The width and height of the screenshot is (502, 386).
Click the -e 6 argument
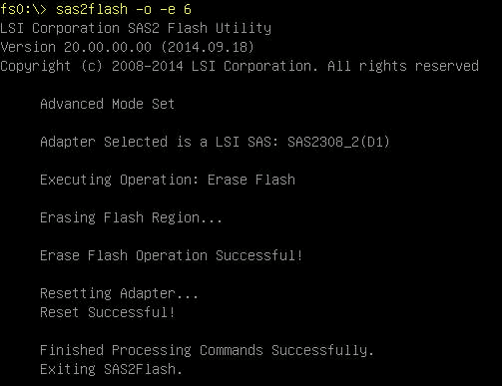tap(176, 9)
